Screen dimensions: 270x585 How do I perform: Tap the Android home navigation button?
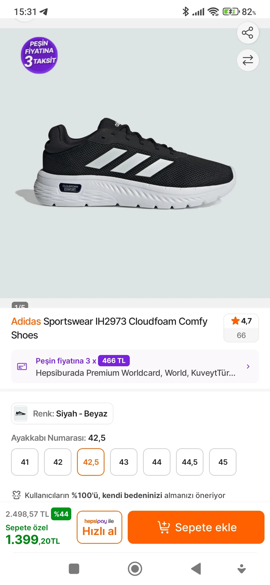click(x=135, y=569)
